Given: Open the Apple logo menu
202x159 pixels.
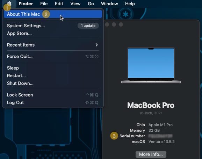Looking at the screenshot, I should [9, 3].
